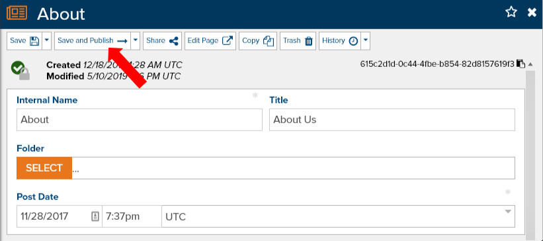543x241 pixels.
Task: View the History of this item
Action: pyautogui.click(x=340, y=41)
